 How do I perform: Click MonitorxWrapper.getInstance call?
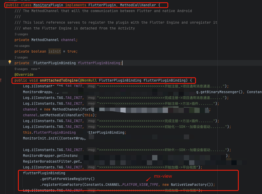pos(50,156)
